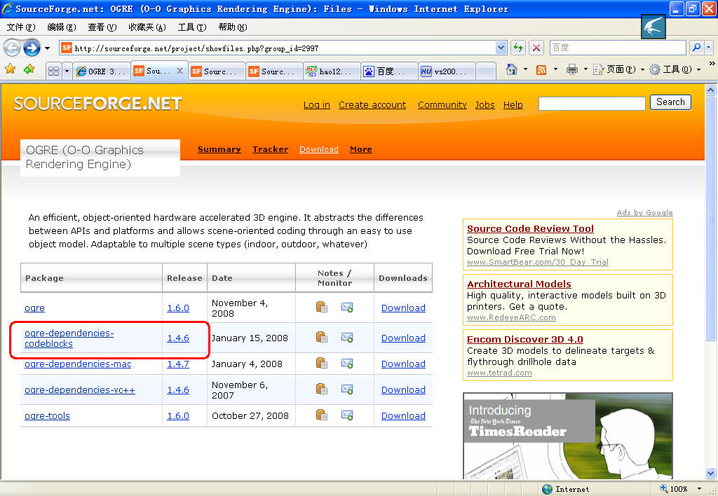Open the Tracker project link

pos(270,149)
